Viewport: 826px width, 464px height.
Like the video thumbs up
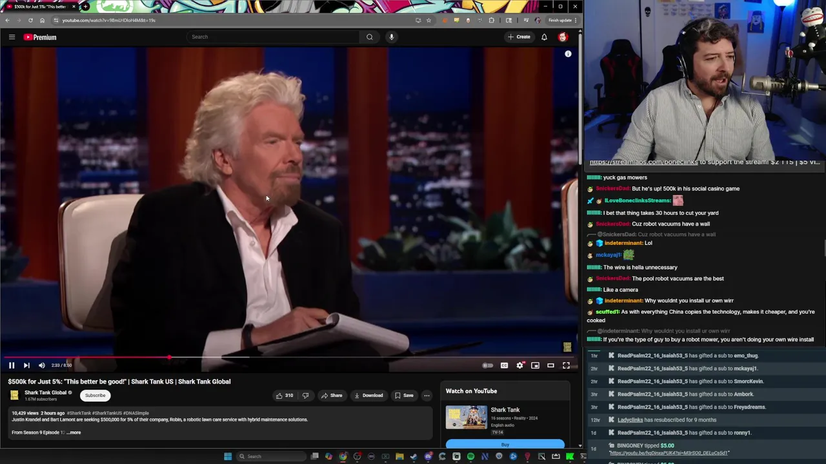point(285,396)
